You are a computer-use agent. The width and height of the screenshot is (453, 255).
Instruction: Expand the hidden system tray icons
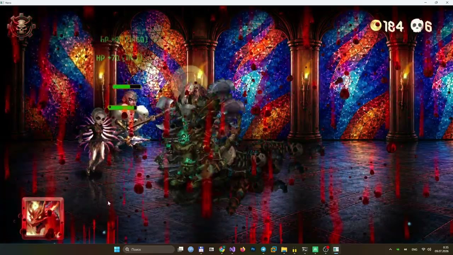390,249
